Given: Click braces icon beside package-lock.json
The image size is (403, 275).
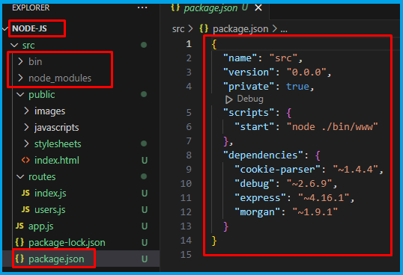Looking at the screenshot, I should pos(19,242).
